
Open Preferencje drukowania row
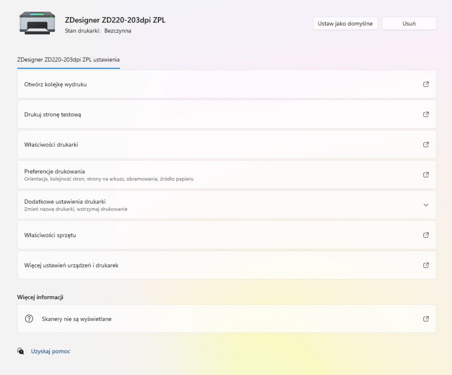pos(226,174)
